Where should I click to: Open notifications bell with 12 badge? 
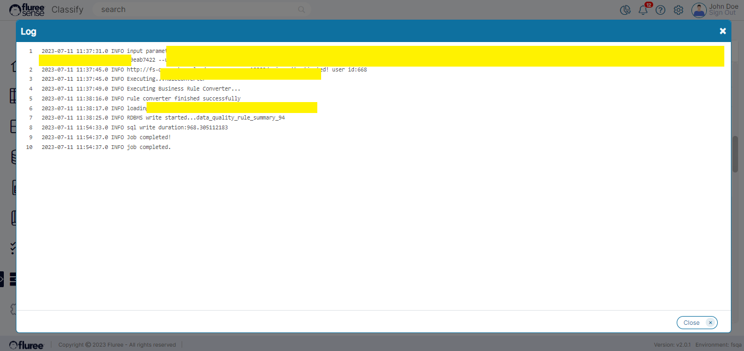pos(643,10)
